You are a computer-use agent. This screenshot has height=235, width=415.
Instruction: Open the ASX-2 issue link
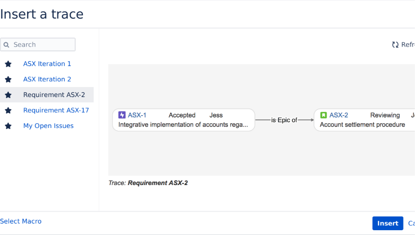[339, 115]
